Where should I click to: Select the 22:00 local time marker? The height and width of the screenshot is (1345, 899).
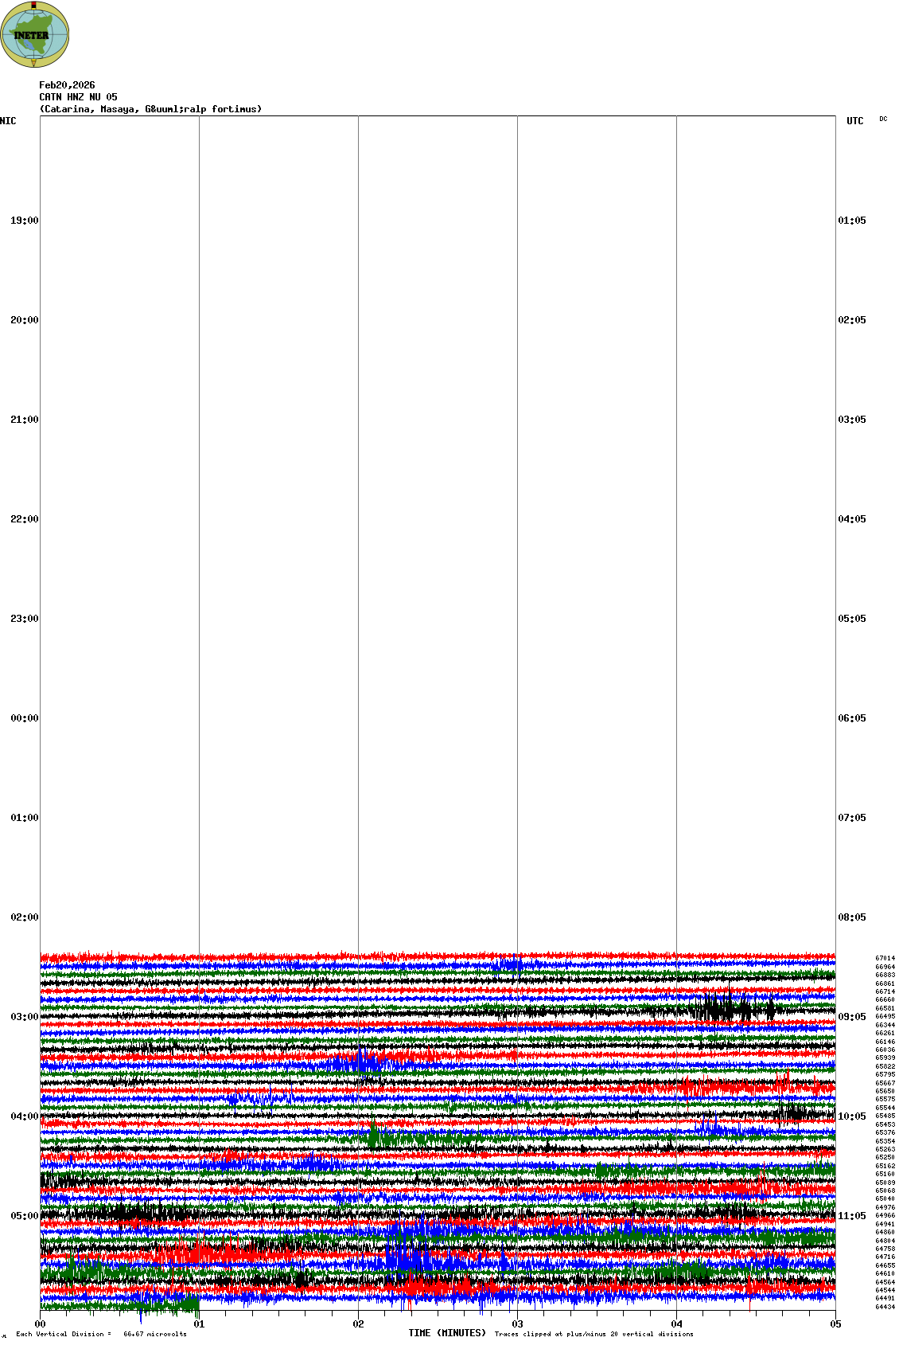pyautogui.click(x=24, y=519)
